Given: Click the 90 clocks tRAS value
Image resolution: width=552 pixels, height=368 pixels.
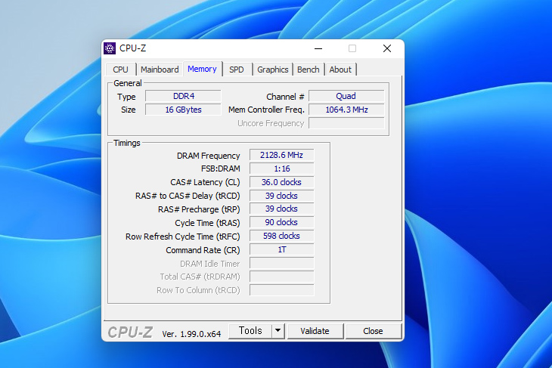Looking at the screenshot, I should [281, 222].
